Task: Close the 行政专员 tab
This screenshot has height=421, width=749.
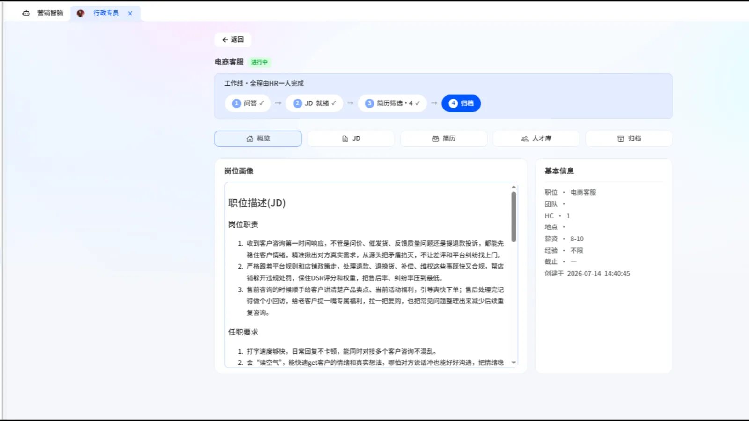Action: [130, 13]
